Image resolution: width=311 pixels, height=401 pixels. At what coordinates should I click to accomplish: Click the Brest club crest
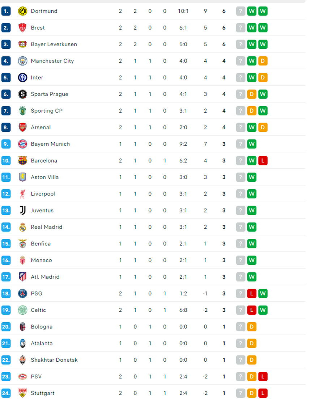pos(23,27)
